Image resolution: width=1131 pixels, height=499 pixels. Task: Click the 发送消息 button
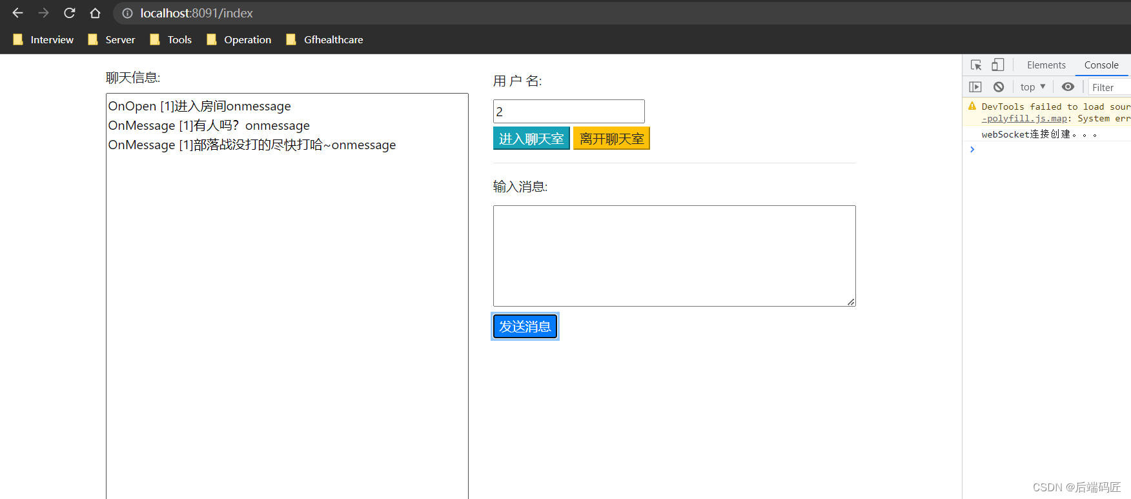525,326
